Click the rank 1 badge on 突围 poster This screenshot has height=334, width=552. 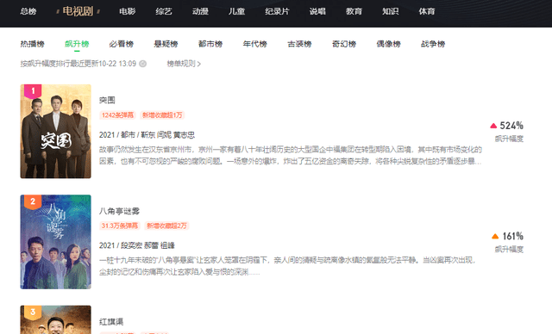(33, 91)
